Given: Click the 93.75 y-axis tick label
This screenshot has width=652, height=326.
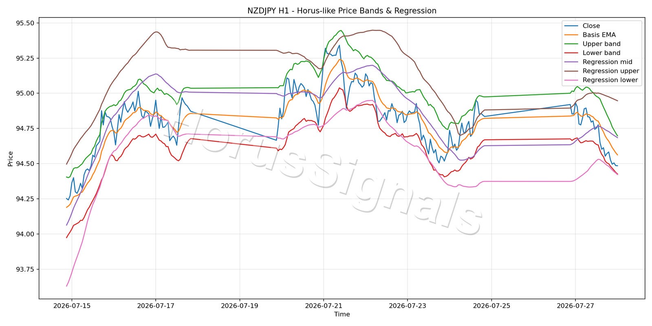Looking at the screenshot, I should coord(26,269).
